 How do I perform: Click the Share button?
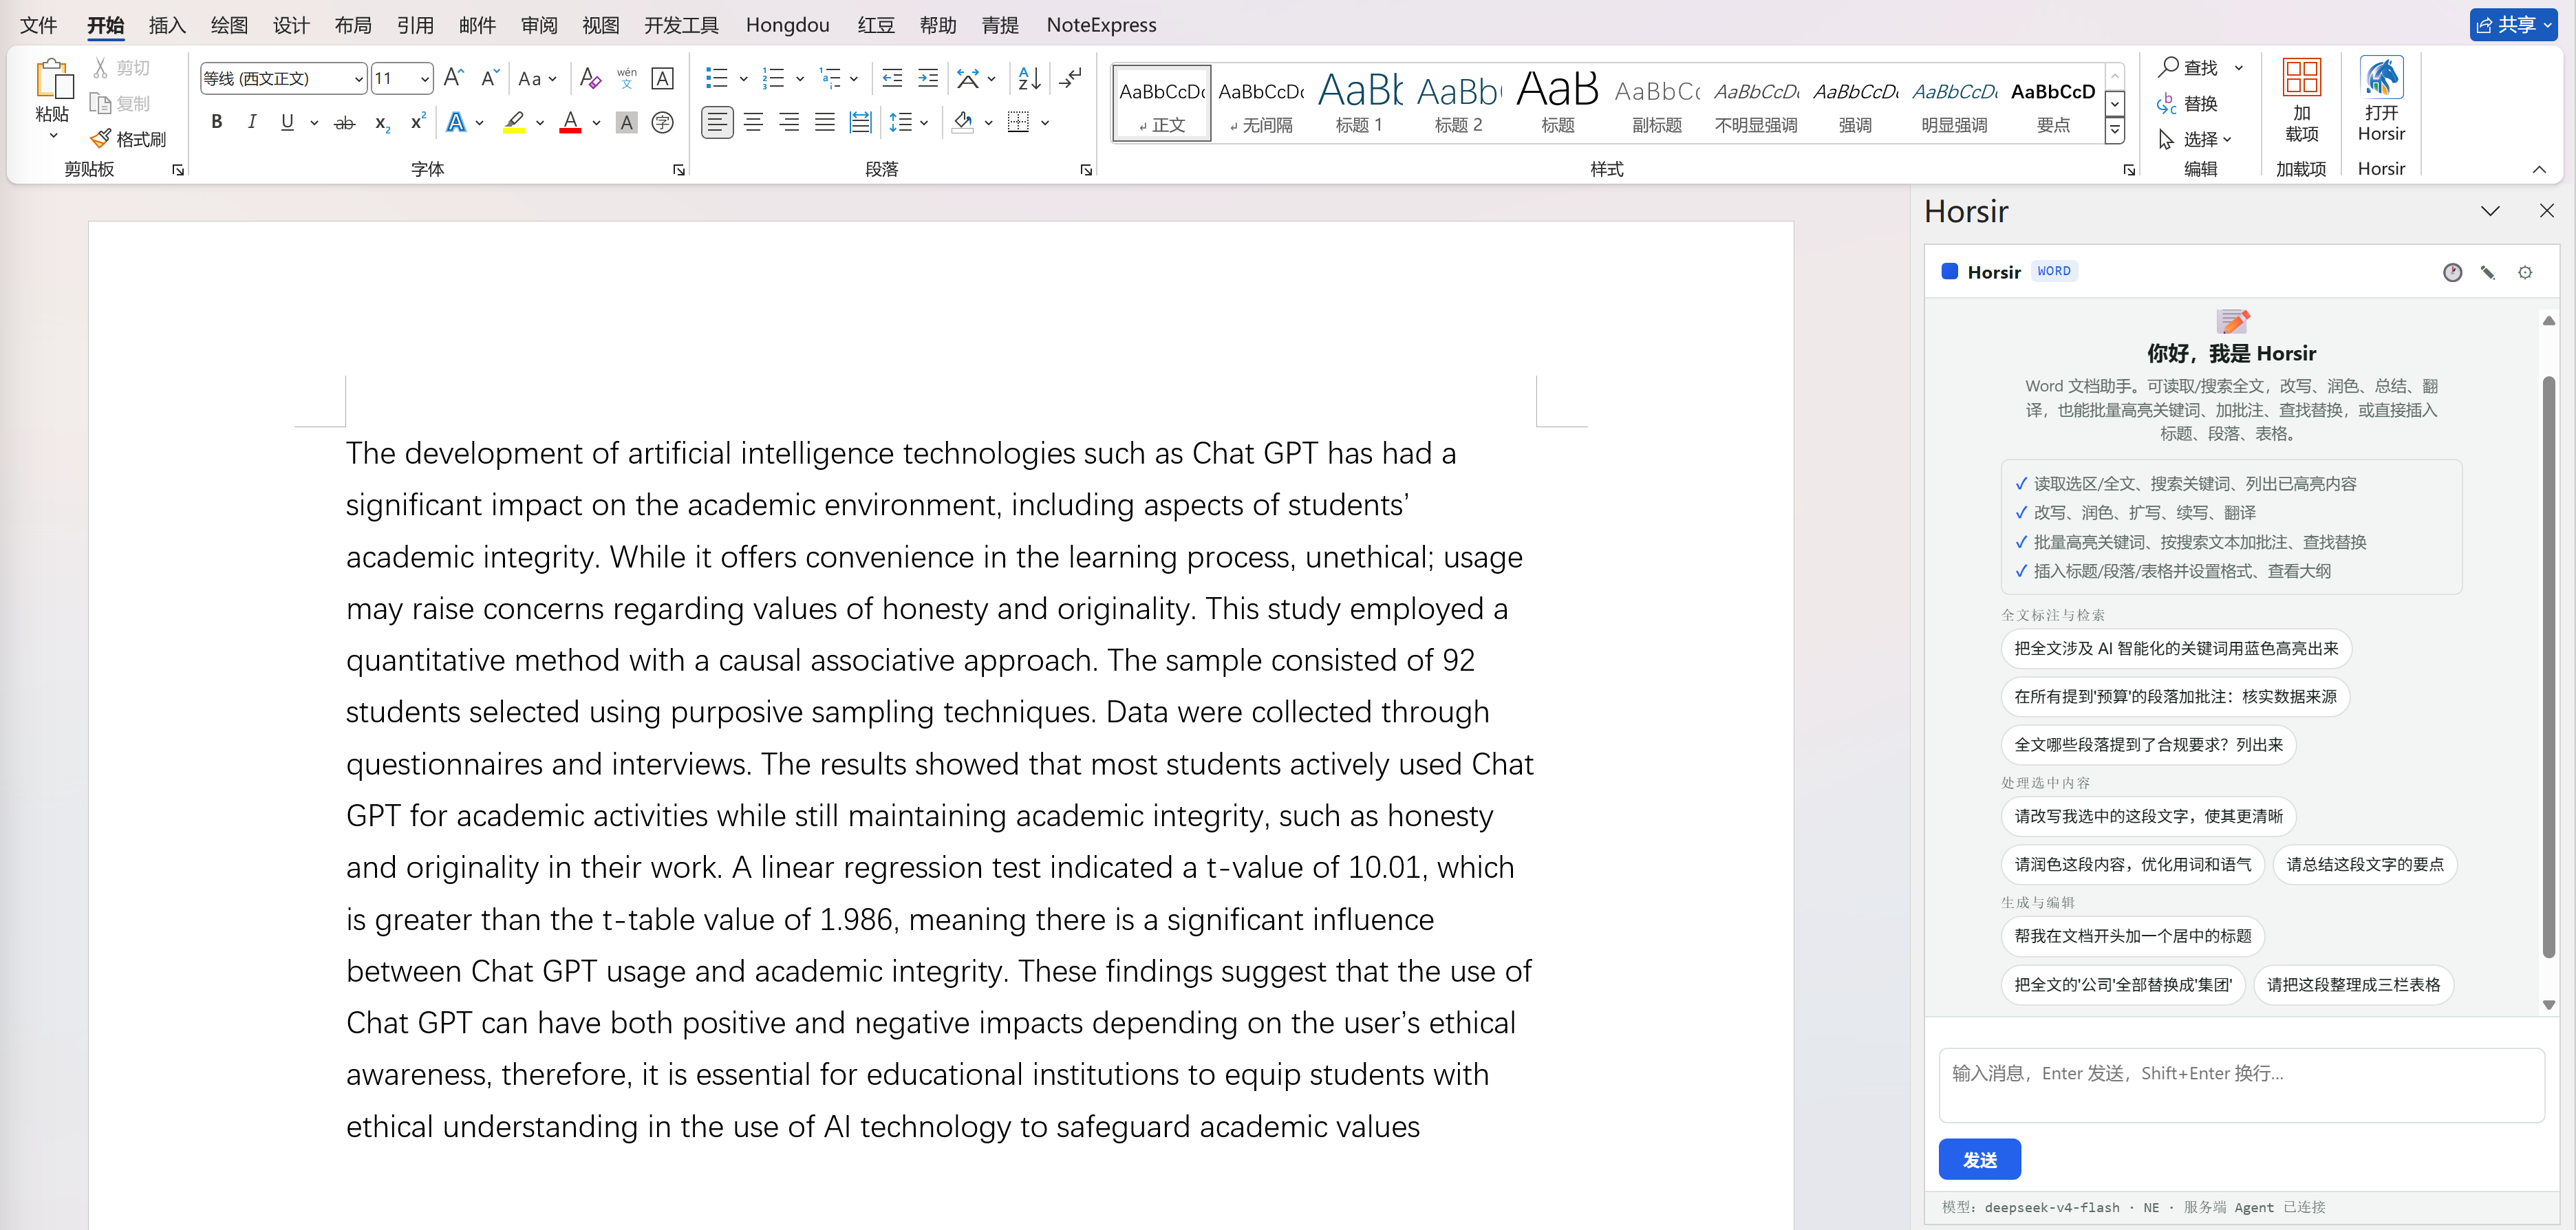[x=2512, y=25]
